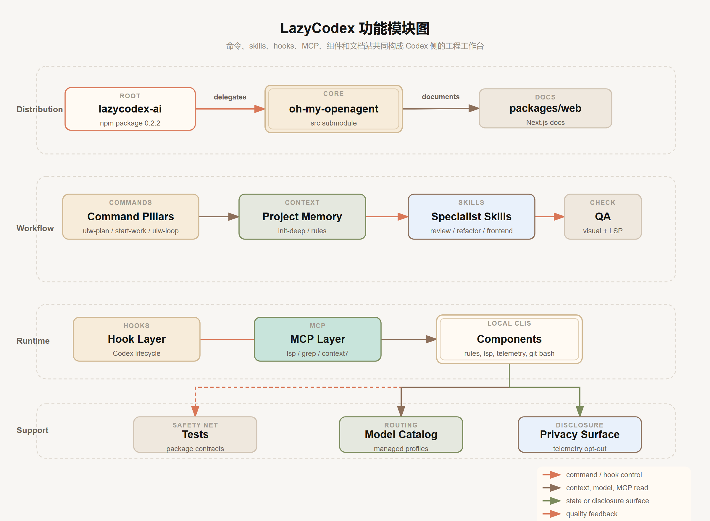The height and width of the screenshot is (521, 710).
Task: Click the orange arrowhead into QA
Action: (559, 217)
